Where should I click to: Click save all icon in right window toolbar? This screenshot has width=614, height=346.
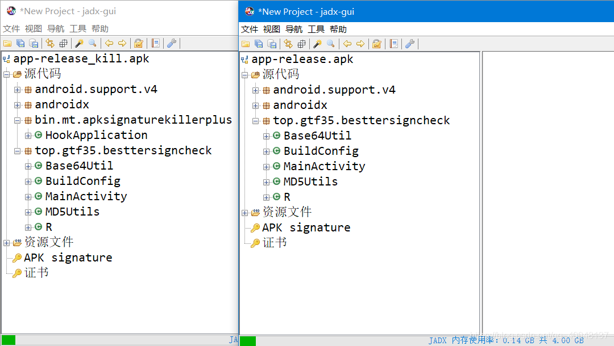(259, 44)
